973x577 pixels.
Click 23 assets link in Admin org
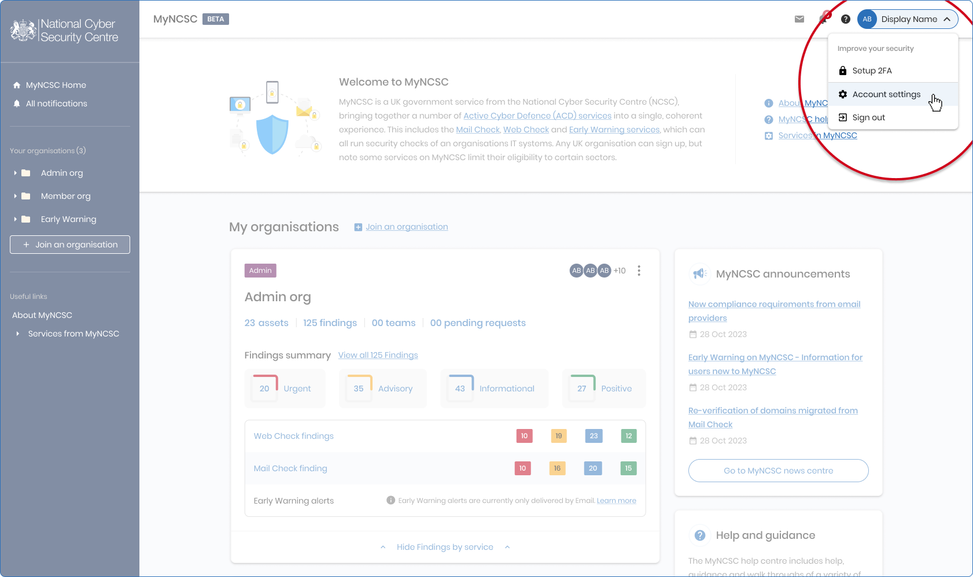266,323
